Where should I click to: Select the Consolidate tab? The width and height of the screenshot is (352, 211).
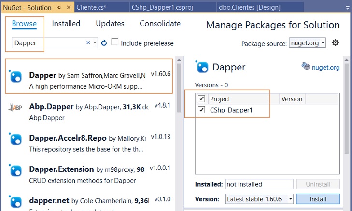pyautogui.click(x=160, y=23)
